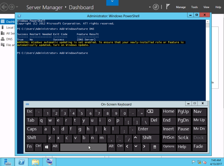Click the PowerShell window title icon

19,16
